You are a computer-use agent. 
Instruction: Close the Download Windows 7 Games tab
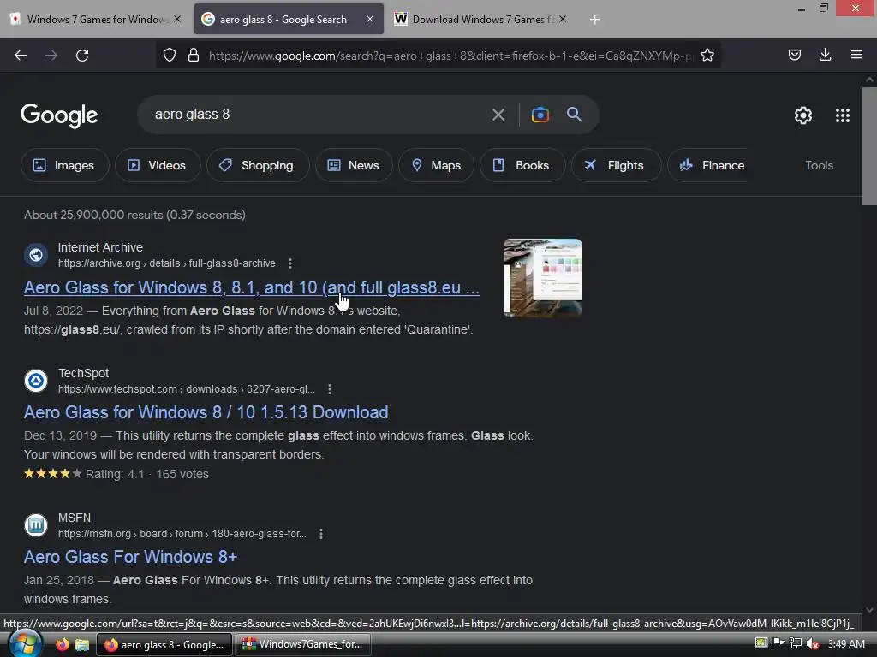click(x=563, y=20)
